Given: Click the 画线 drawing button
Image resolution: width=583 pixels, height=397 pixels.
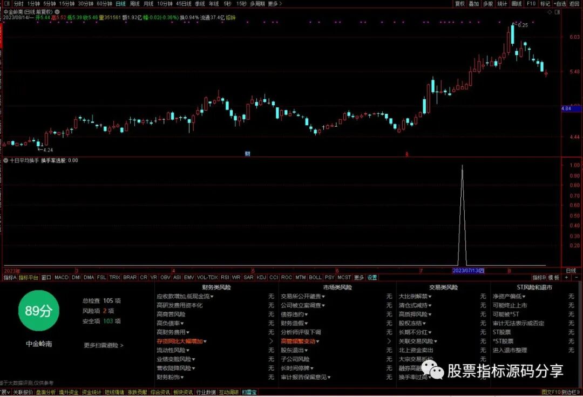Looking at the screenshot, I should 517,4.
